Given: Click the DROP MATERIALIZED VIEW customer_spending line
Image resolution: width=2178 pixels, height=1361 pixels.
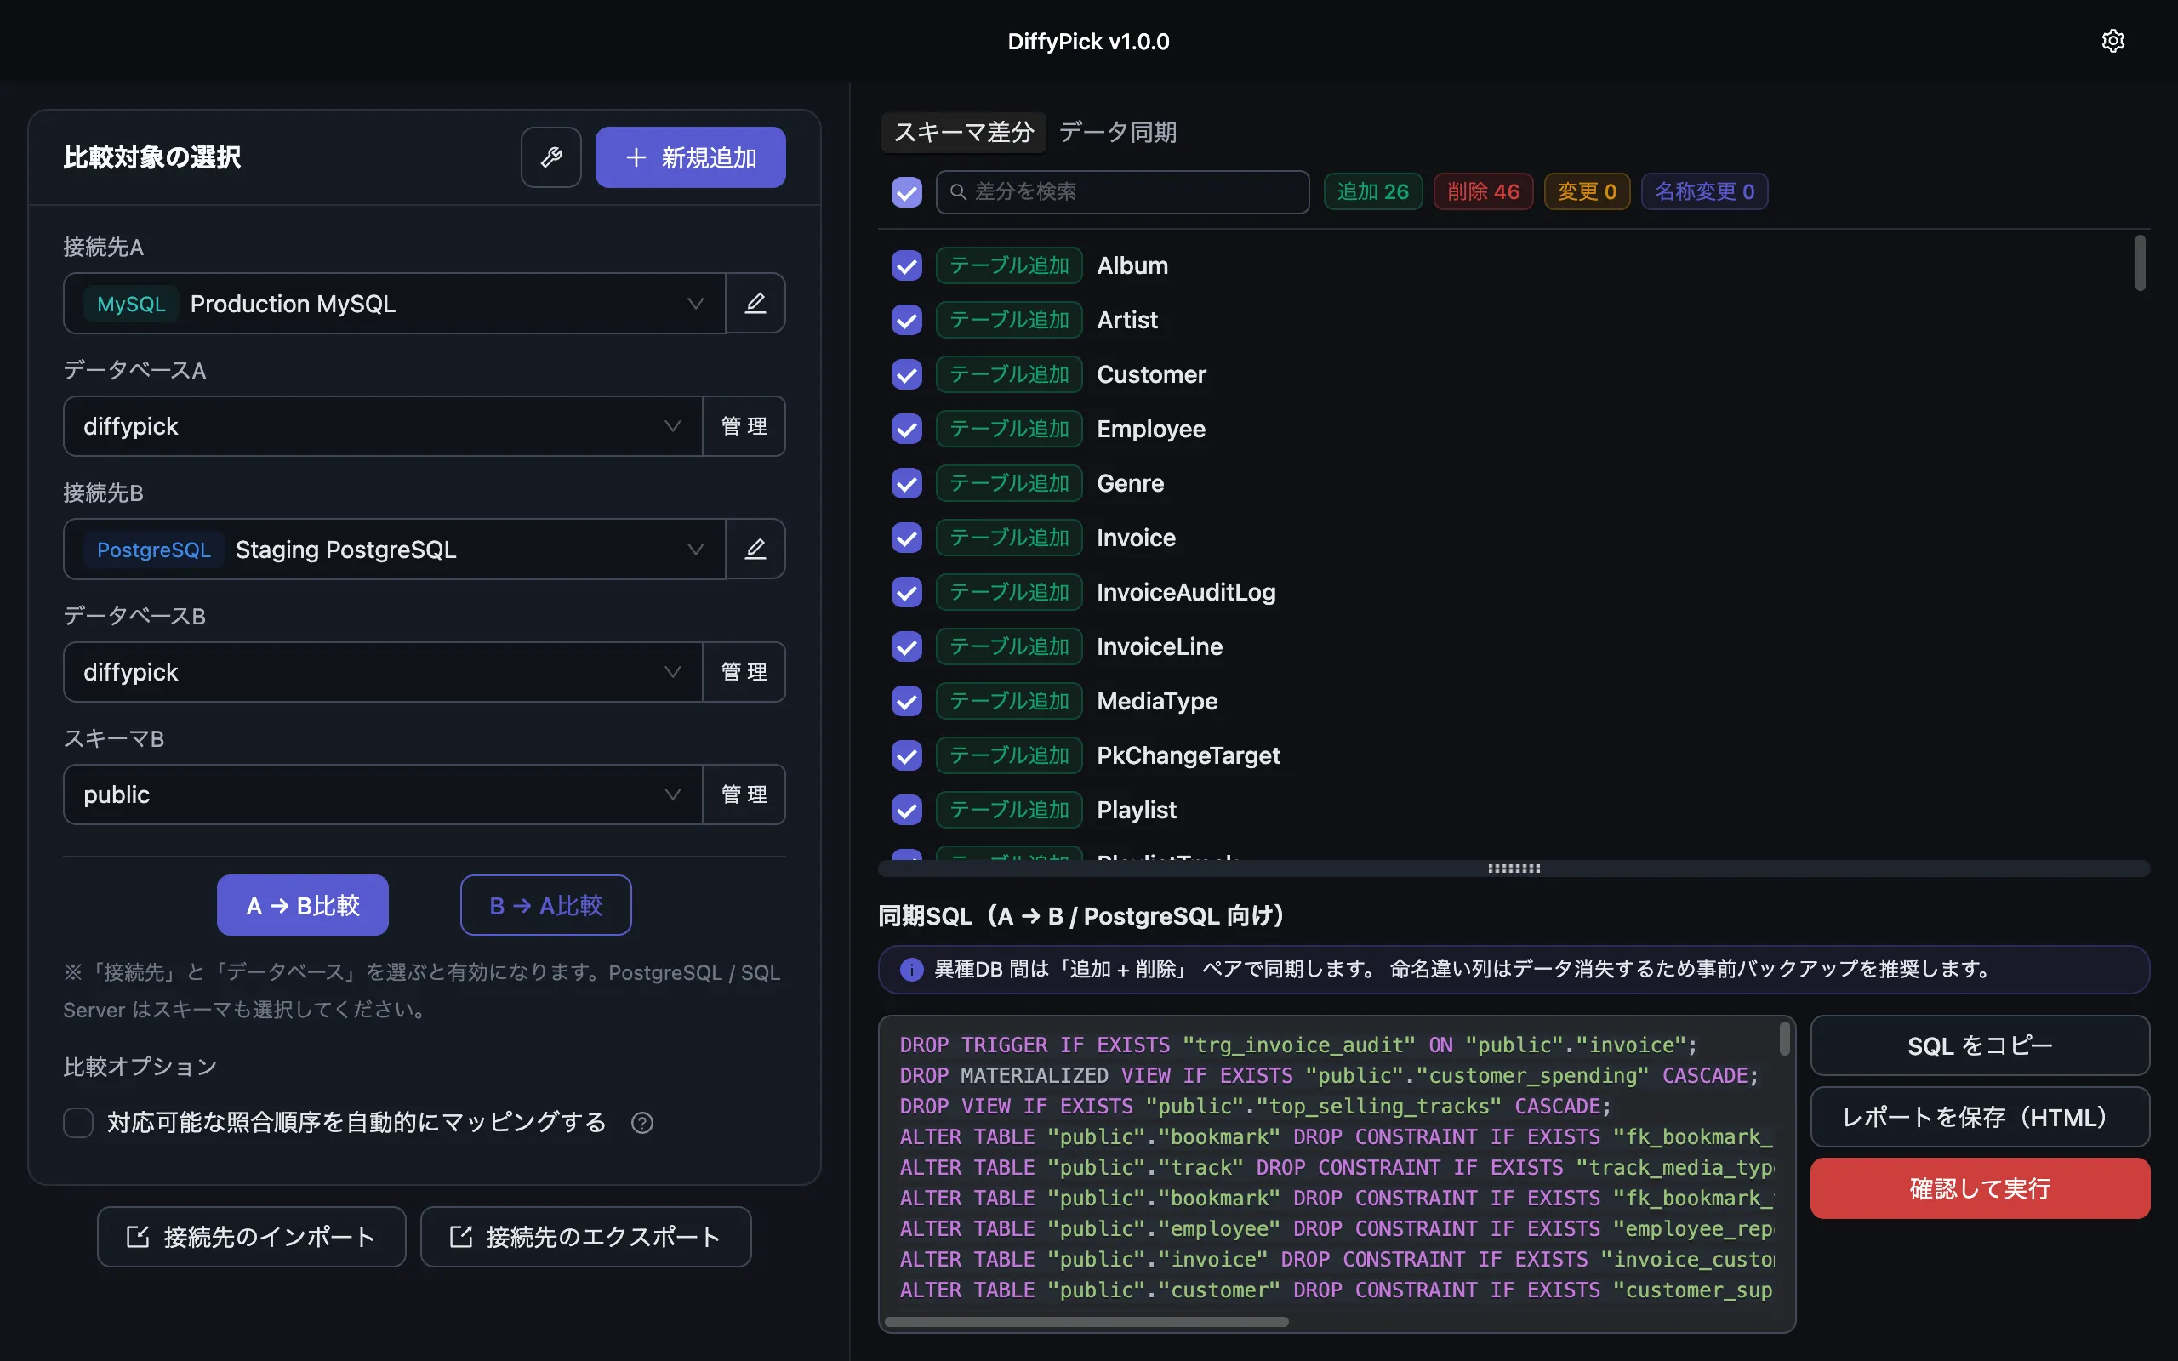Looking at the screenshot, I should 1328,1076.
